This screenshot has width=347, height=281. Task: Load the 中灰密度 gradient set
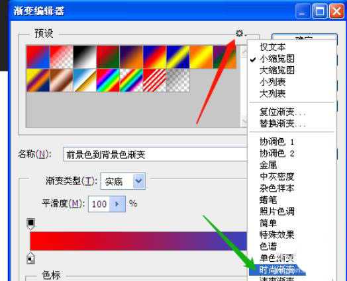tap(277, 177)
